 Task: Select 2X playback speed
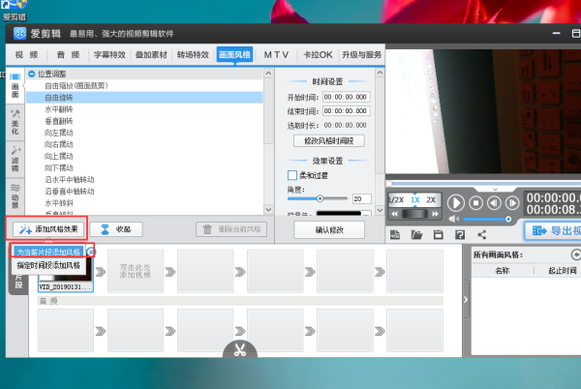tap(431, 199)
